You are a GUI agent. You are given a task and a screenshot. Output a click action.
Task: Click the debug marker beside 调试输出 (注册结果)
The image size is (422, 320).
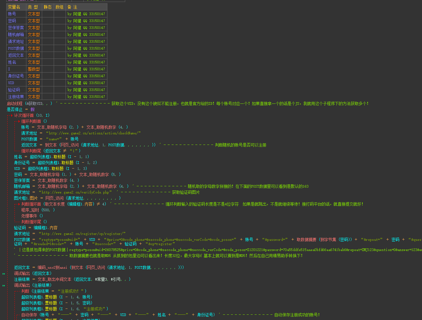pyautogui.click(x=4, y=286)
